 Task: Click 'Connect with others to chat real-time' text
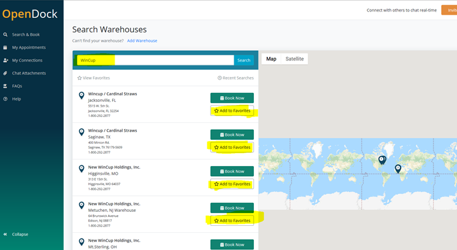(x=402, y=10)
